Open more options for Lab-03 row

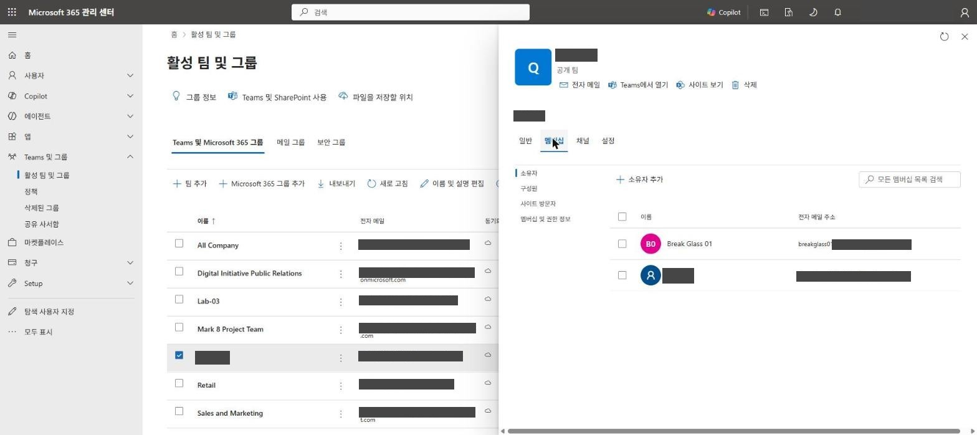[x=341, y=302]
